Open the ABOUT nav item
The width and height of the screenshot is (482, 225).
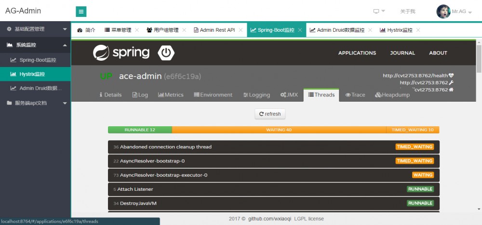438,53
